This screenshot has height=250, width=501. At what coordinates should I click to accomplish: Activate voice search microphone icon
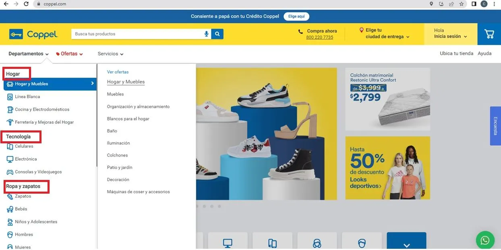[207, 34]
